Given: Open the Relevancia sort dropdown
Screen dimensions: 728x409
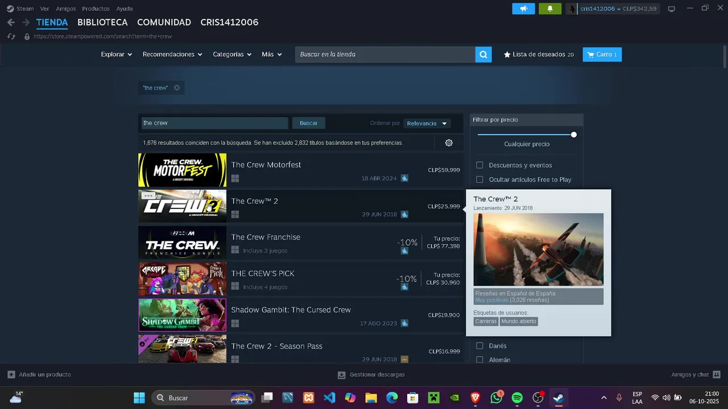Looking at the screenshot, I should [x=427, y=123].
